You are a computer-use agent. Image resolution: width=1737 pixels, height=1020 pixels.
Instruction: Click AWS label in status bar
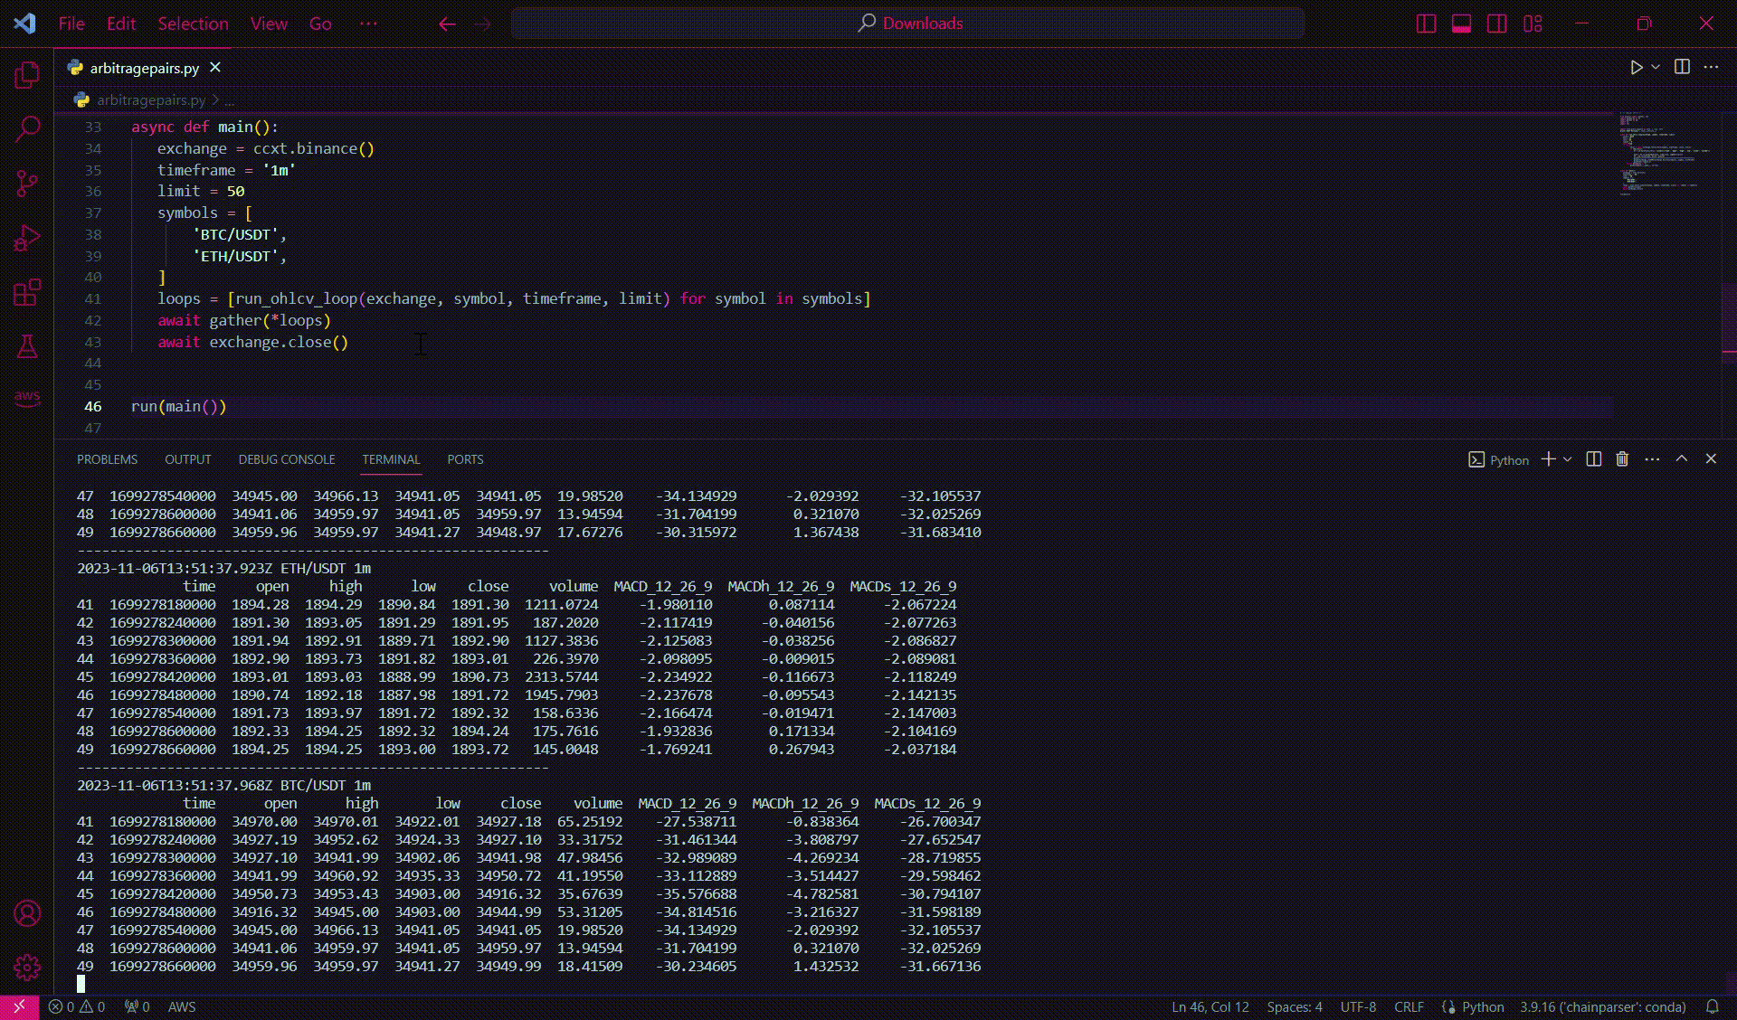coord(182,1006)
